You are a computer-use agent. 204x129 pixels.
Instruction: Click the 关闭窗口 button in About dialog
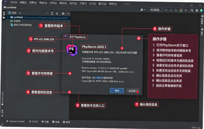click(133, 91)
